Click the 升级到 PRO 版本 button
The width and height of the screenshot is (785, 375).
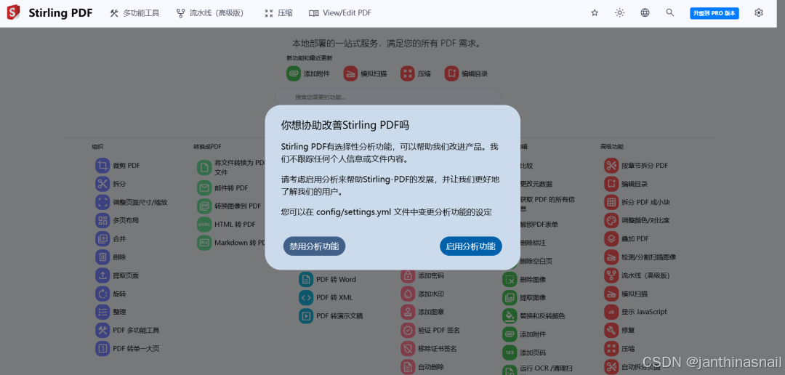click(714, 14)
